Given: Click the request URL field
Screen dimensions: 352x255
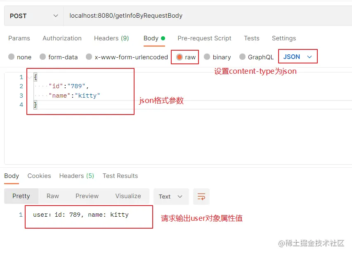Looking at the screenshot, I should coord(208,16).
